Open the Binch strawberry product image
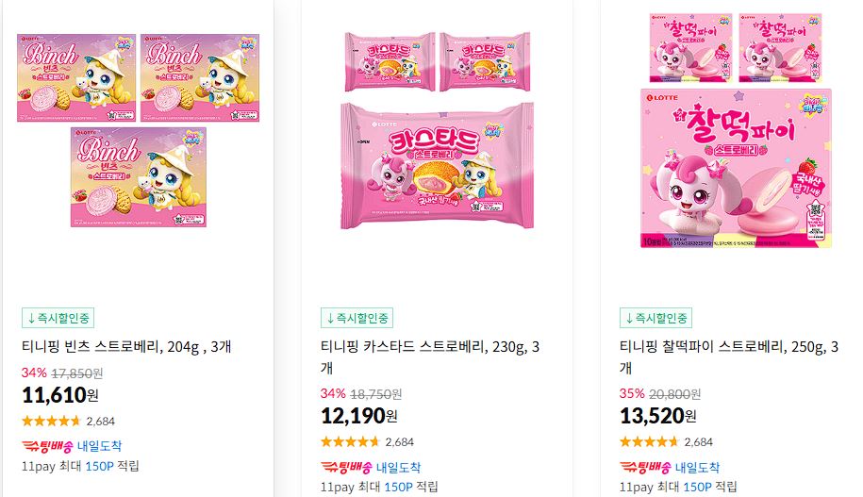Viewport: 863px width, 497px height. pos(138,130)
